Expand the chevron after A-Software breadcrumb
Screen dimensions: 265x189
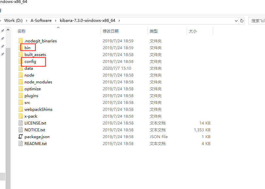55,21
